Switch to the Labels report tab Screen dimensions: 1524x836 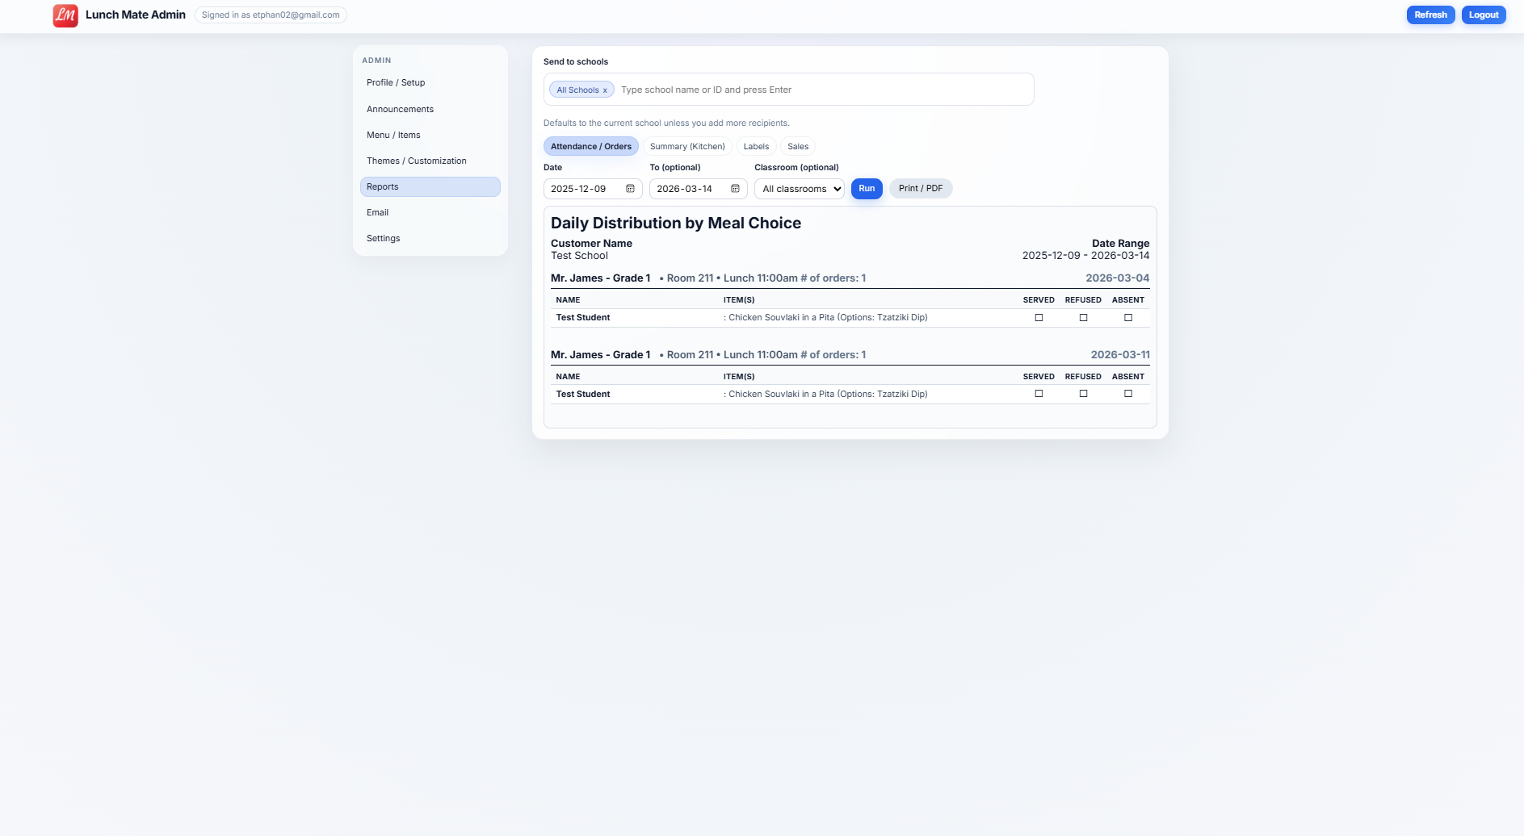click(756, 146)
